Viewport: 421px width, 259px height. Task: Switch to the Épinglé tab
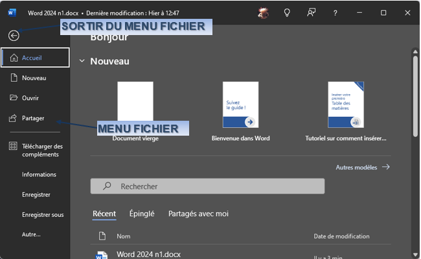coord(142,214)
